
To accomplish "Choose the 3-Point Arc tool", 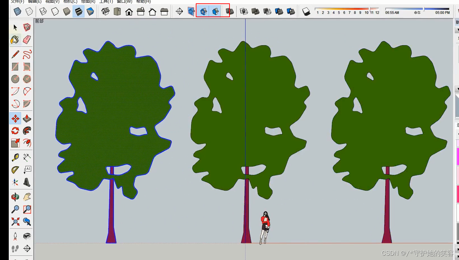I will (x=15, y=104).
